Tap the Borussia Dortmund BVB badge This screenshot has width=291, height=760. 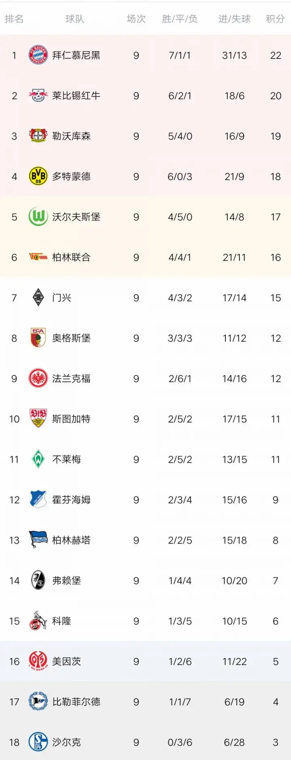click(38, 176)
